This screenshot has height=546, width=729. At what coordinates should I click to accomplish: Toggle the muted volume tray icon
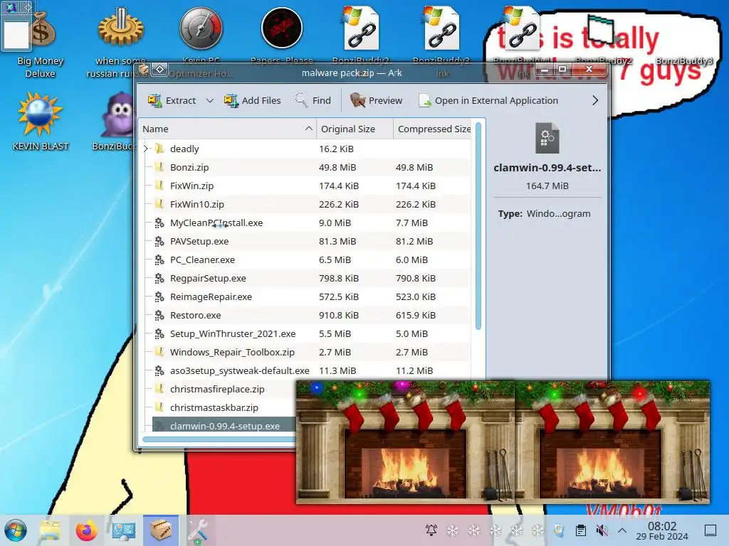[x=602, y=530]
